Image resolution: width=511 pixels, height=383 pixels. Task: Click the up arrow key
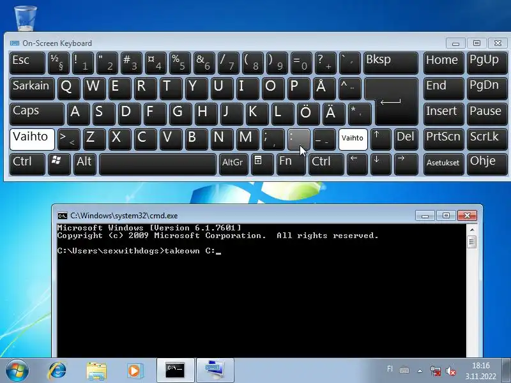[381, 139]
